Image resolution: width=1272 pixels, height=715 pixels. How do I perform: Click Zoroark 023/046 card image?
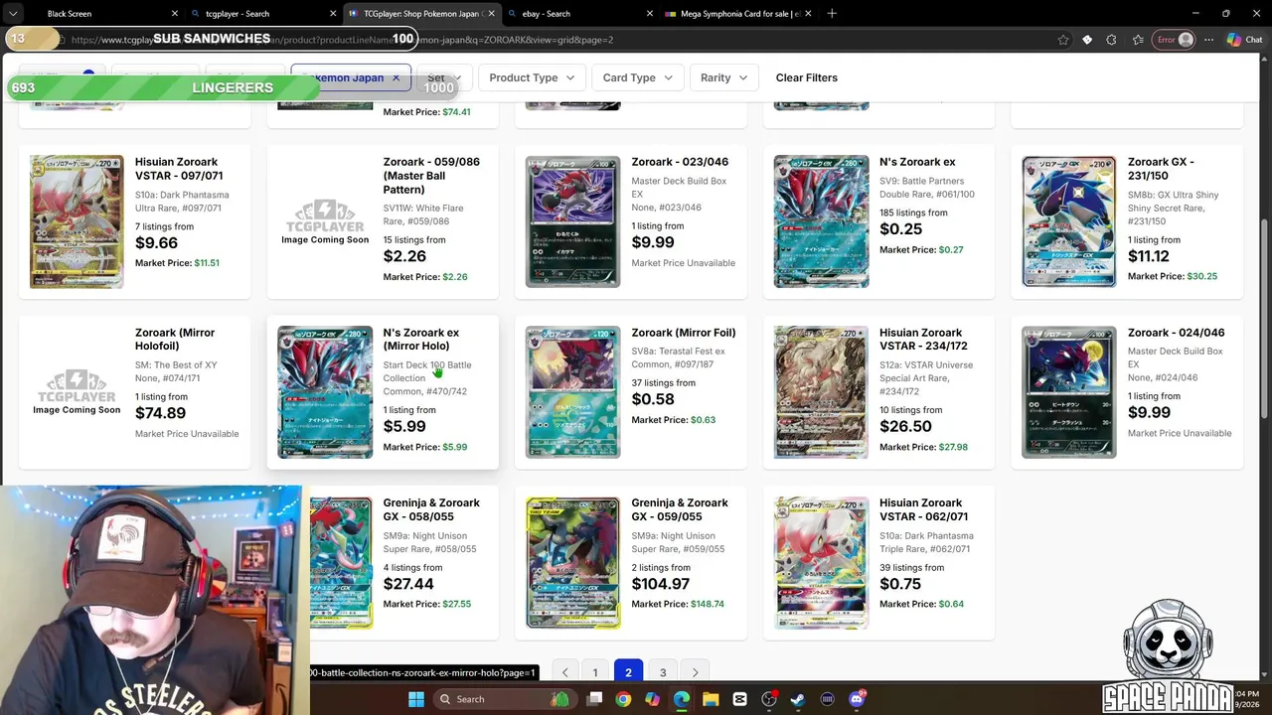click(x=572, y=221)
